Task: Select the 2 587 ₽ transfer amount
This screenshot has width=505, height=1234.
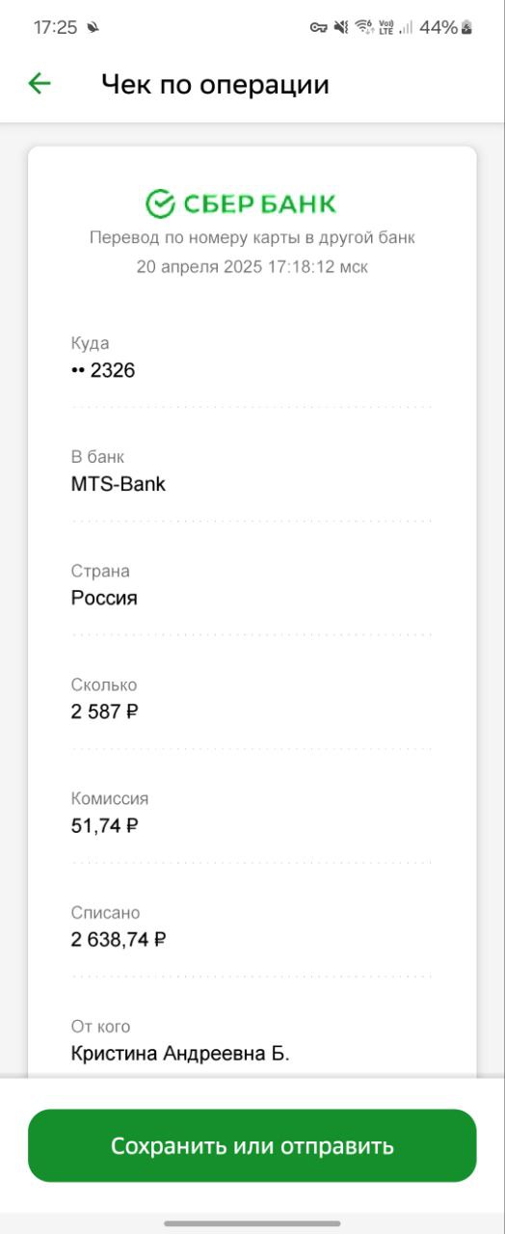Action: click(x=105, y=711)
